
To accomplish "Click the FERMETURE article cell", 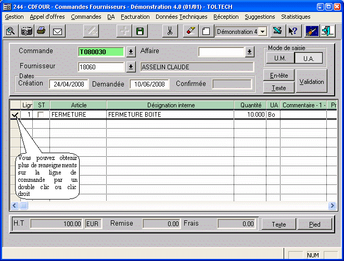I will [78, 115].
